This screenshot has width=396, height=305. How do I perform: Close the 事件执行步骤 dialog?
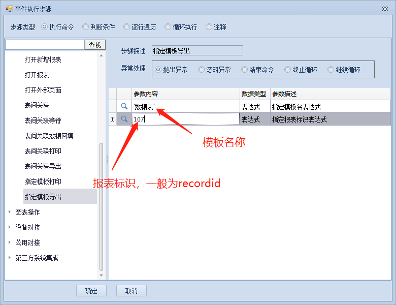coord(383,9)
